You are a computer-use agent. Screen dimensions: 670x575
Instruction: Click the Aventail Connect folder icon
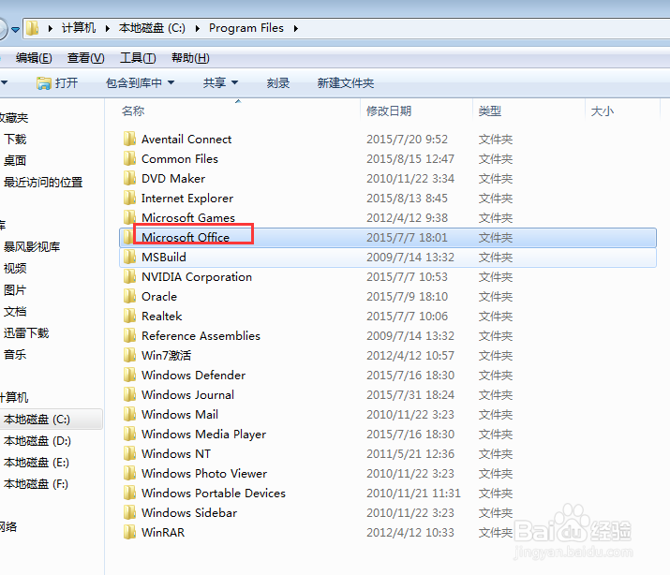click(129, 139)
